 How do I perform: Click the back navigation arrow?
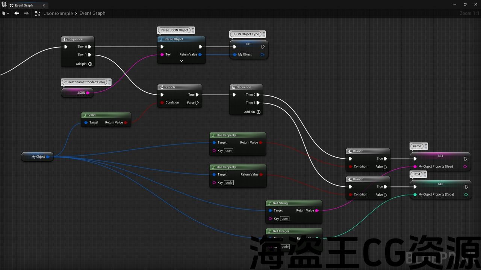[17, 13]
